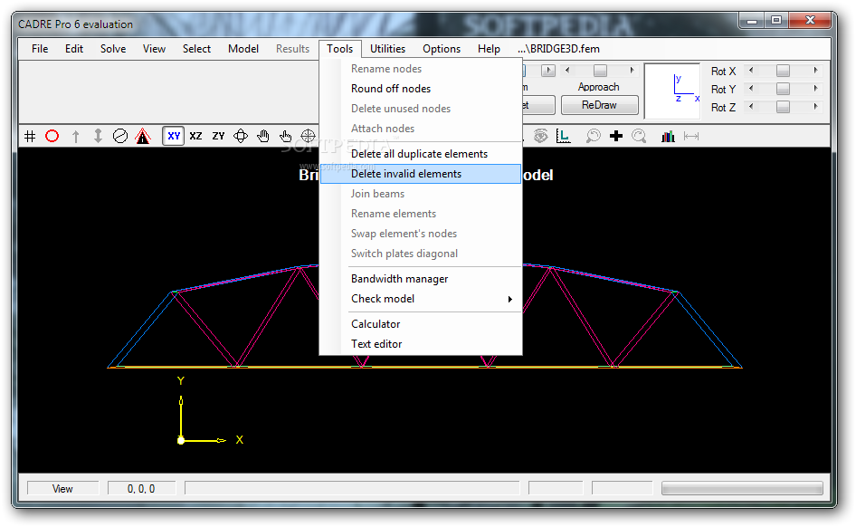Expand the Check model submenu
This screenshot has height=527, width=856.
coord(421,299)
